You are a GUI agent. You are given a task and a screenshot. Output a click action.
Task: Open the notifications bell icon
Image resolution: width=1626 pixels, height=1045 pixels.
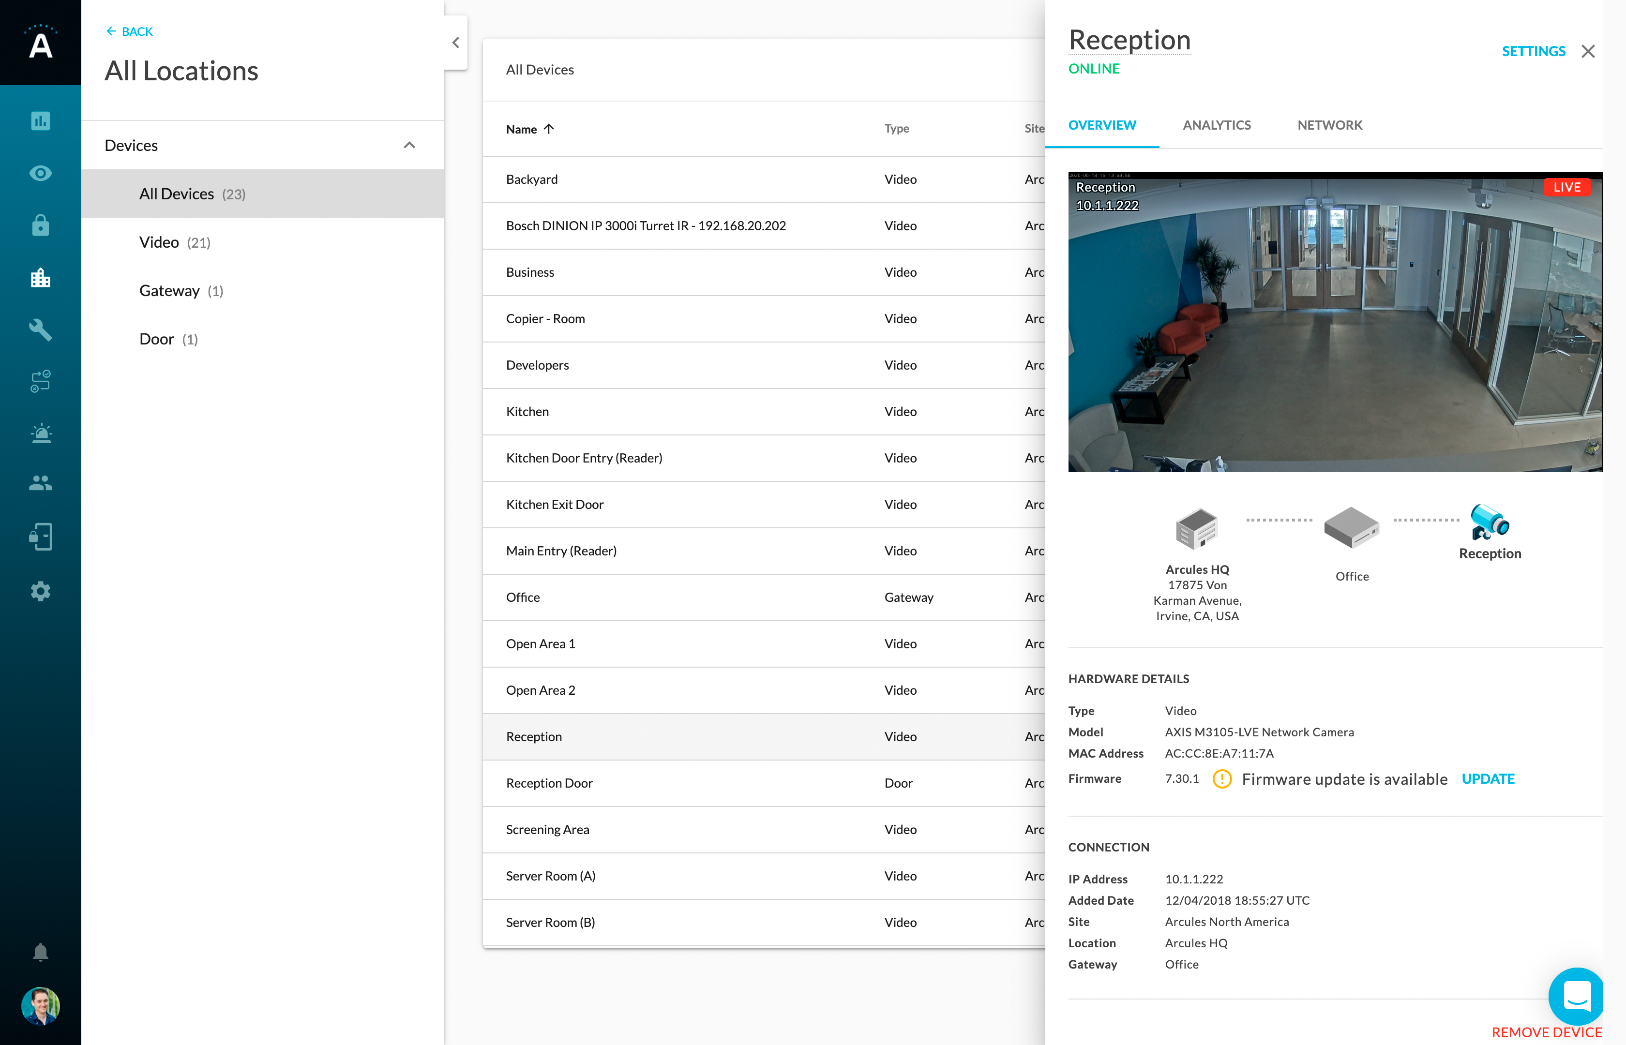[x=41, y=952]
